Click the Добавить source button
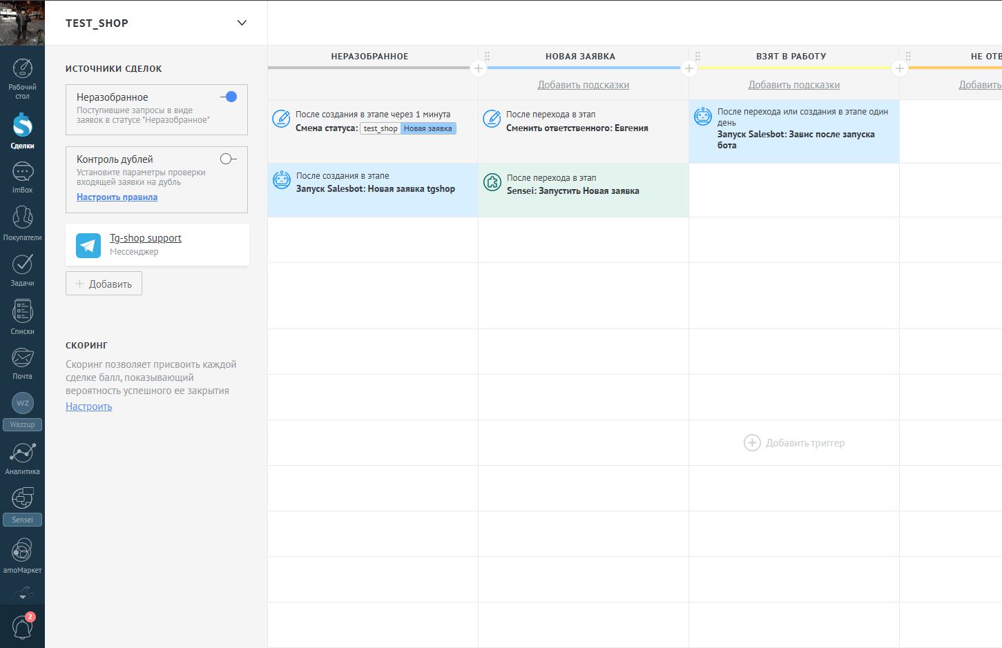 [104, 284]
